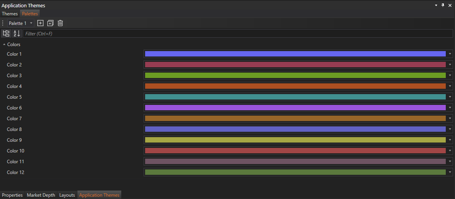Screen dimensions: 455x199
Task: Click the add new palette icon
Action: tap(40, 23)
